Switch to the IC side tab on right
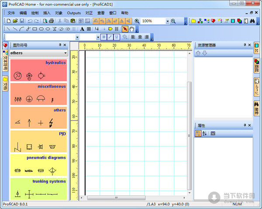Screen dimensions: 262x209 tap(256, 48)
